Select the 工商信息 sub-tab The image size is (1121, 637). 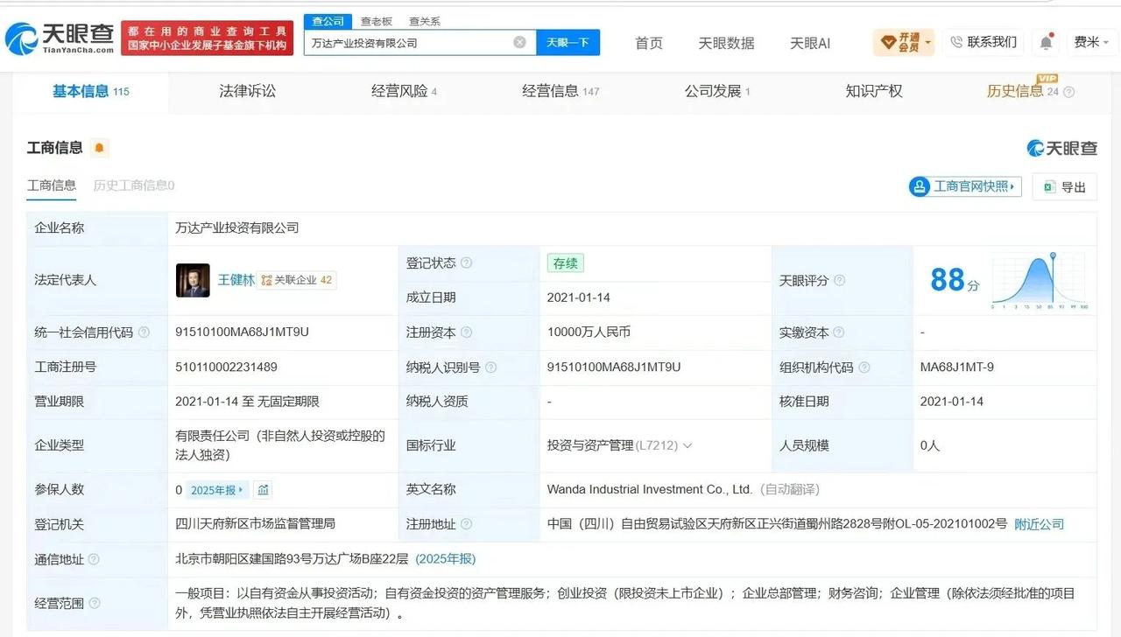52,185
